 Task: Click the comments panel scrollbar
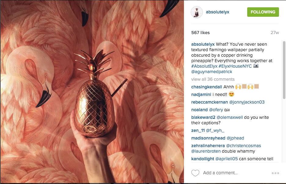pos(284,70)
